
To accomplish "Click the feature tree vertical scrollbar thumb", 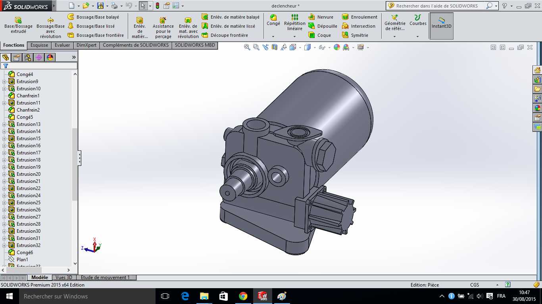I will tap(75, 164).
